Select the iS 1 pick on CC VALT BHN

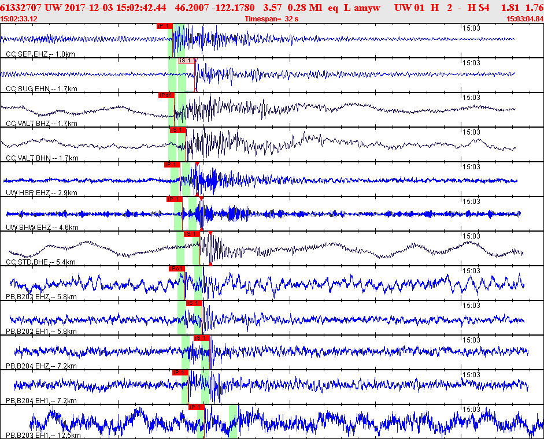point(177,130)
